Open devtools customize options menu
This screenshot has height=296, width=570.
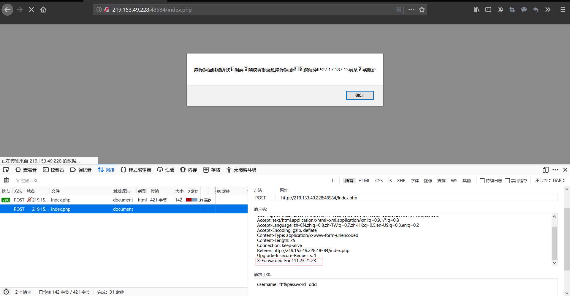click(x=555, y=170)
